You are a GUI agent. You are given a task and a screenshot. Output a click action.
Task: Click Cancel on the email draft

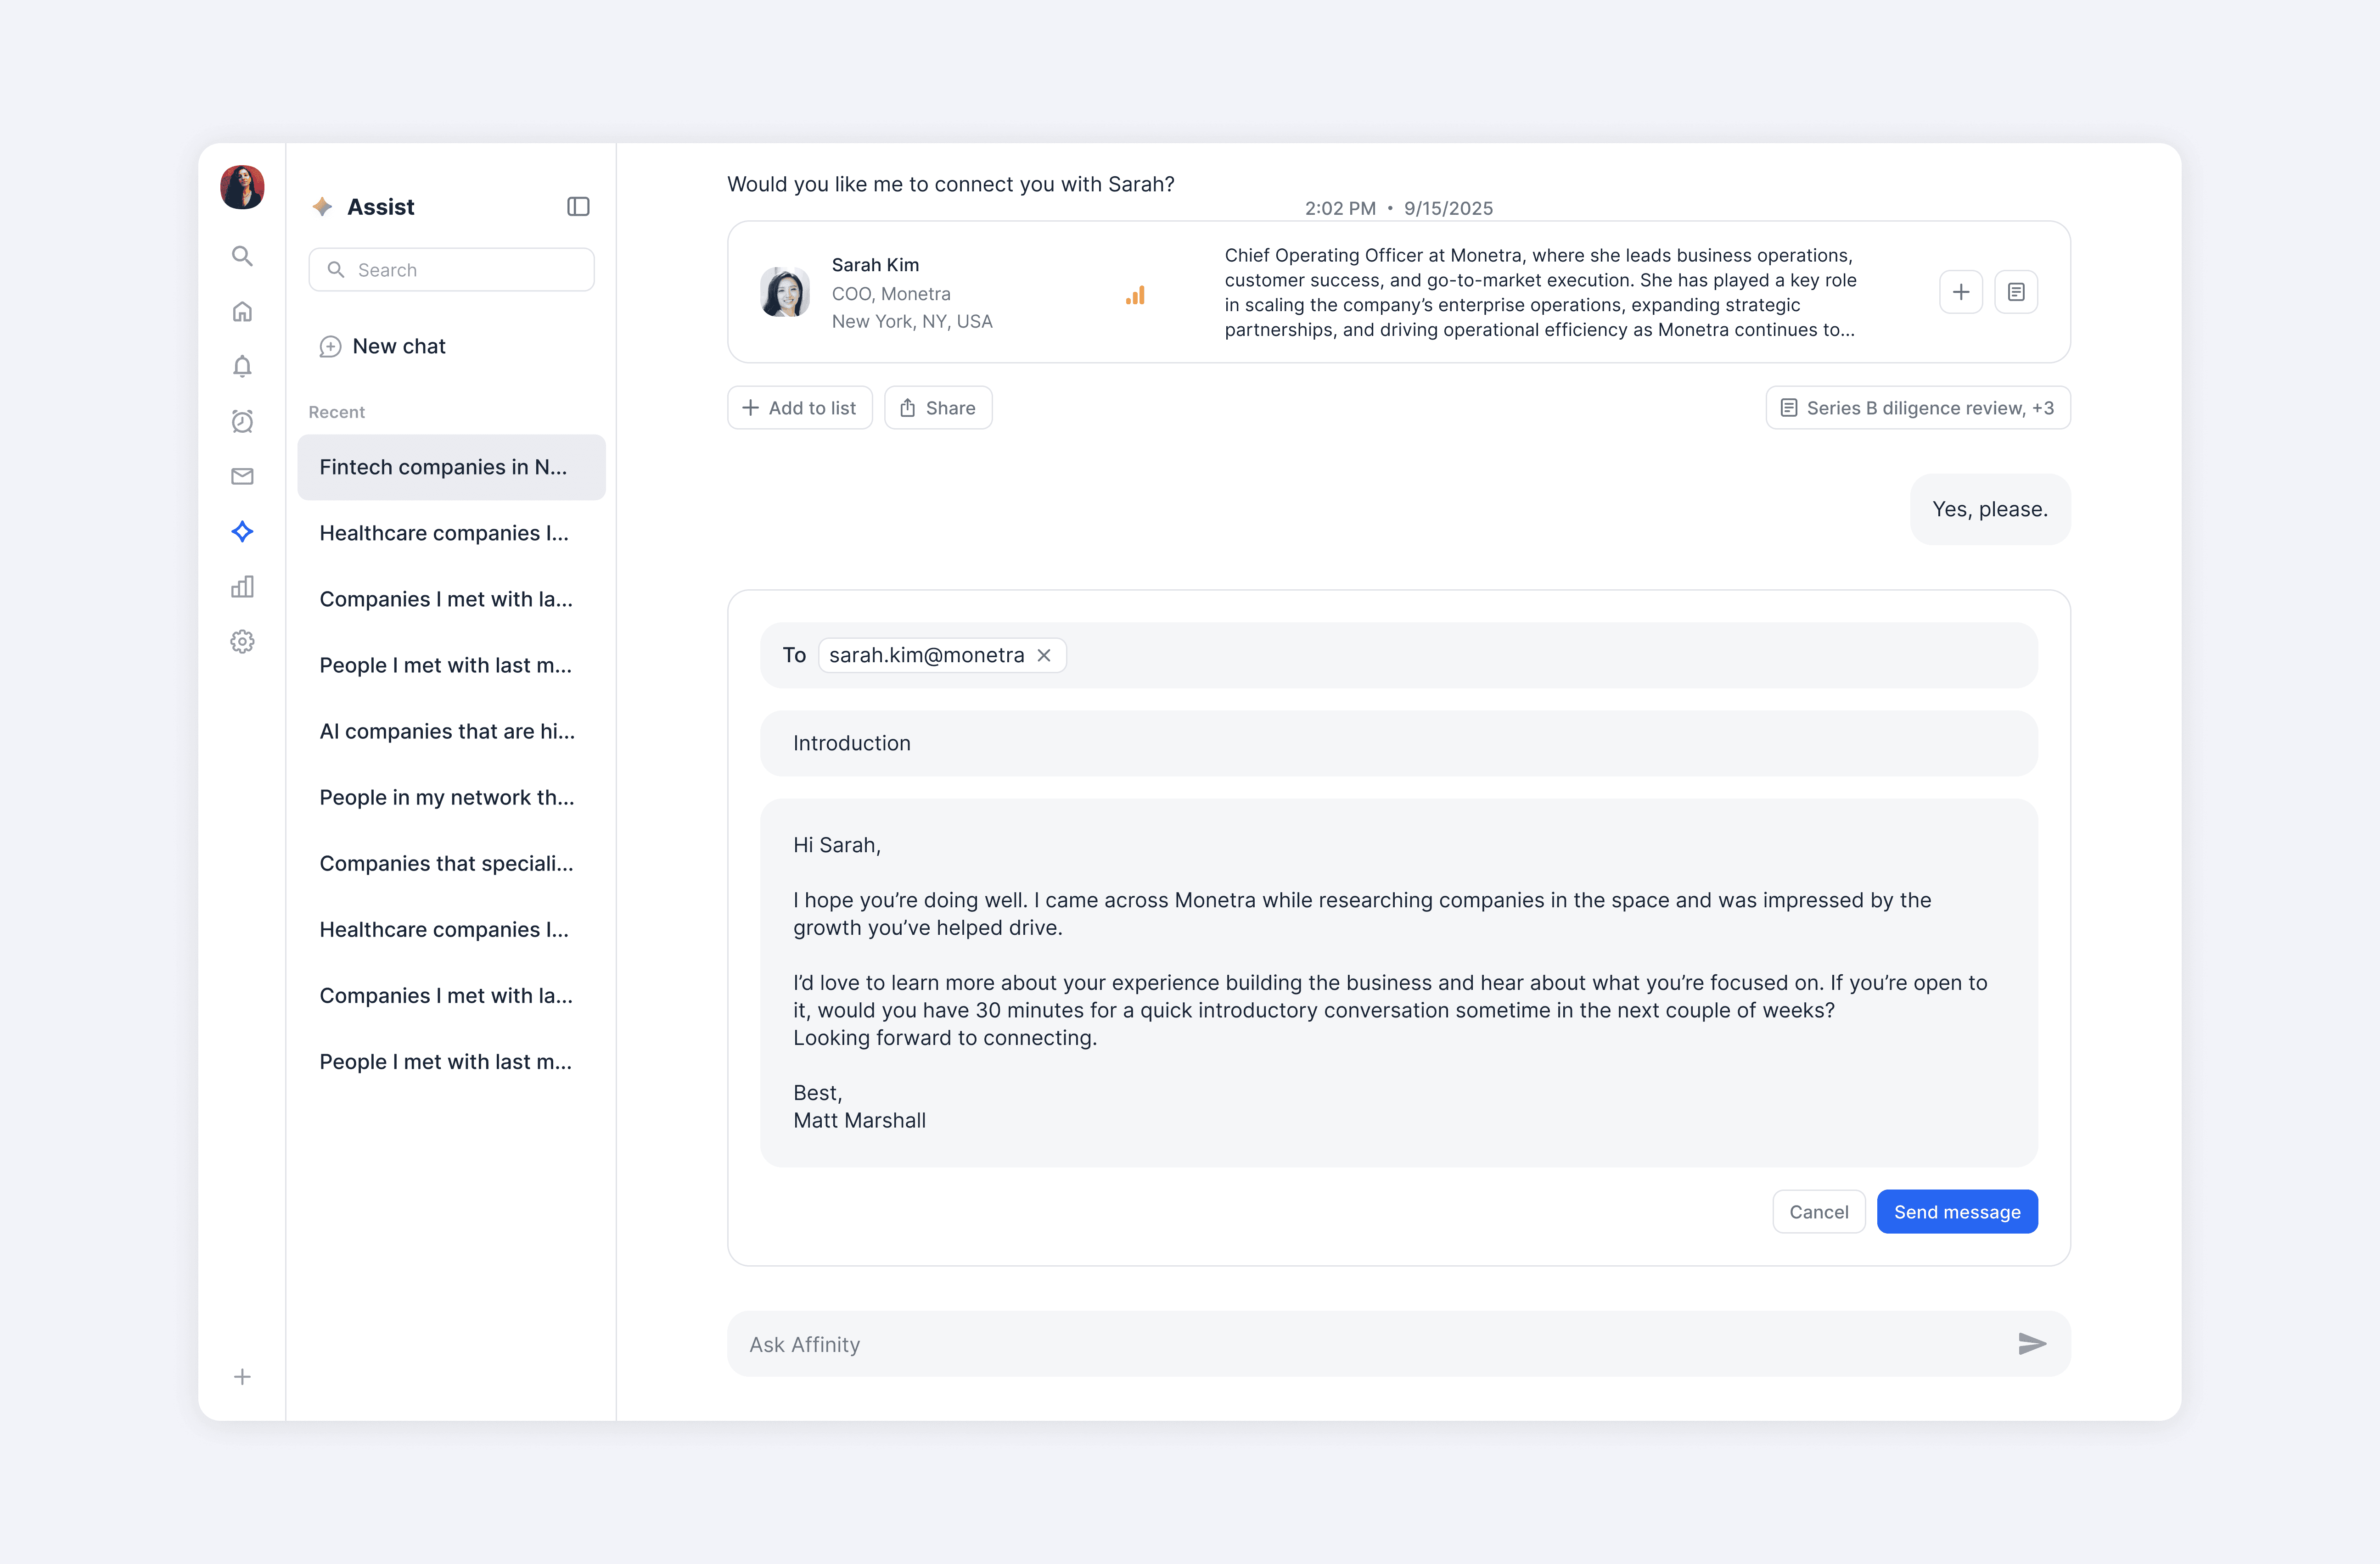(x=1819, y=1212)
